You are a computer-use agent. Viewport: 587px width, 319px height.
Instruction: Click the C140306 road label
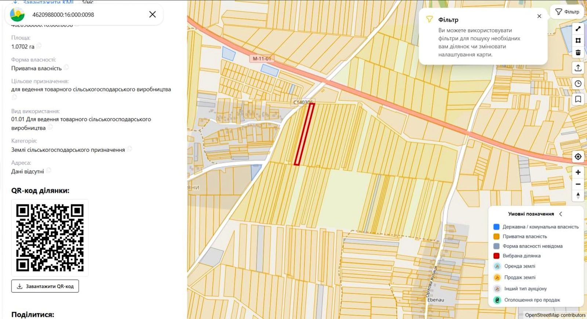coord(303,102)
